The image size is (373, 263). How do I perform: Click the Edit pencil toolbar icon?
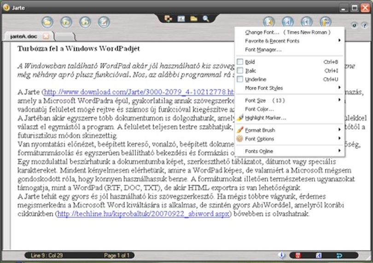click(x=104, y=22)
